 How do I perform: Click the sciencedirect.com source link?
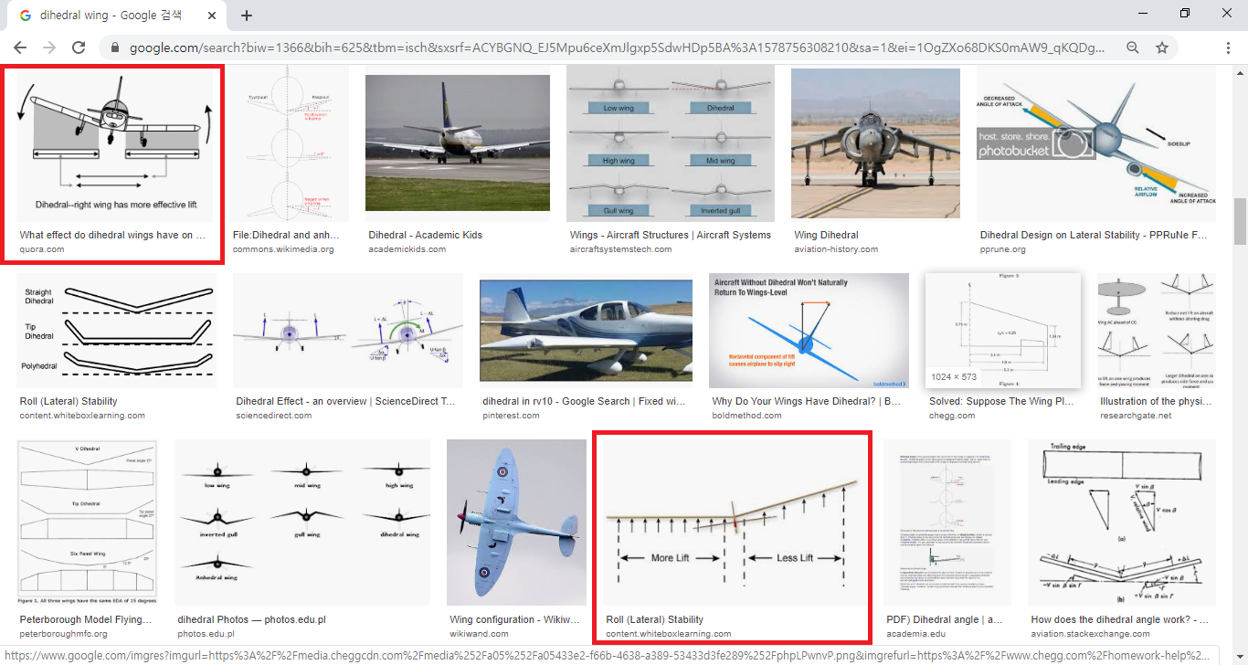(273, 416)
